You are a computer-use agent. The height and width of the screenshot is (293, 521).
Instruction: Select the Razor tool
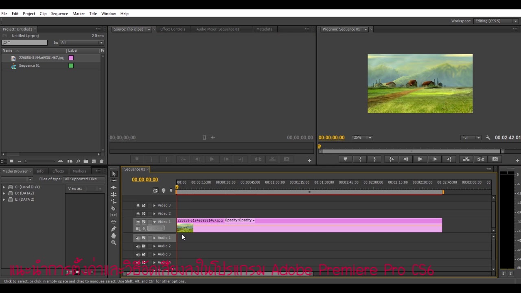114,208
